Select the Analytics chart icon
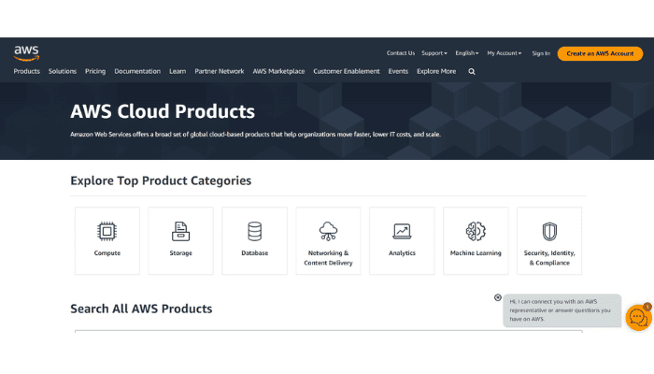This screenshot has height=374, width=654. [402, 231]
